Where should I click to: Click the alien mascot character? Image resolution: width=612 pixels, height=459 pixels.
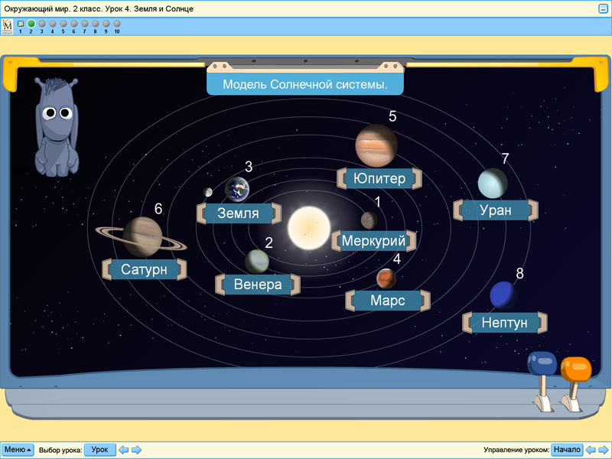click(57, 127)
